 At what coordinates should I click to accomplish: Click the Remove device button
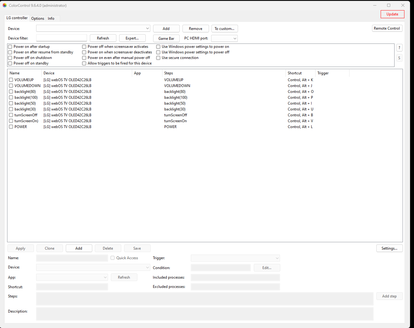196,29
